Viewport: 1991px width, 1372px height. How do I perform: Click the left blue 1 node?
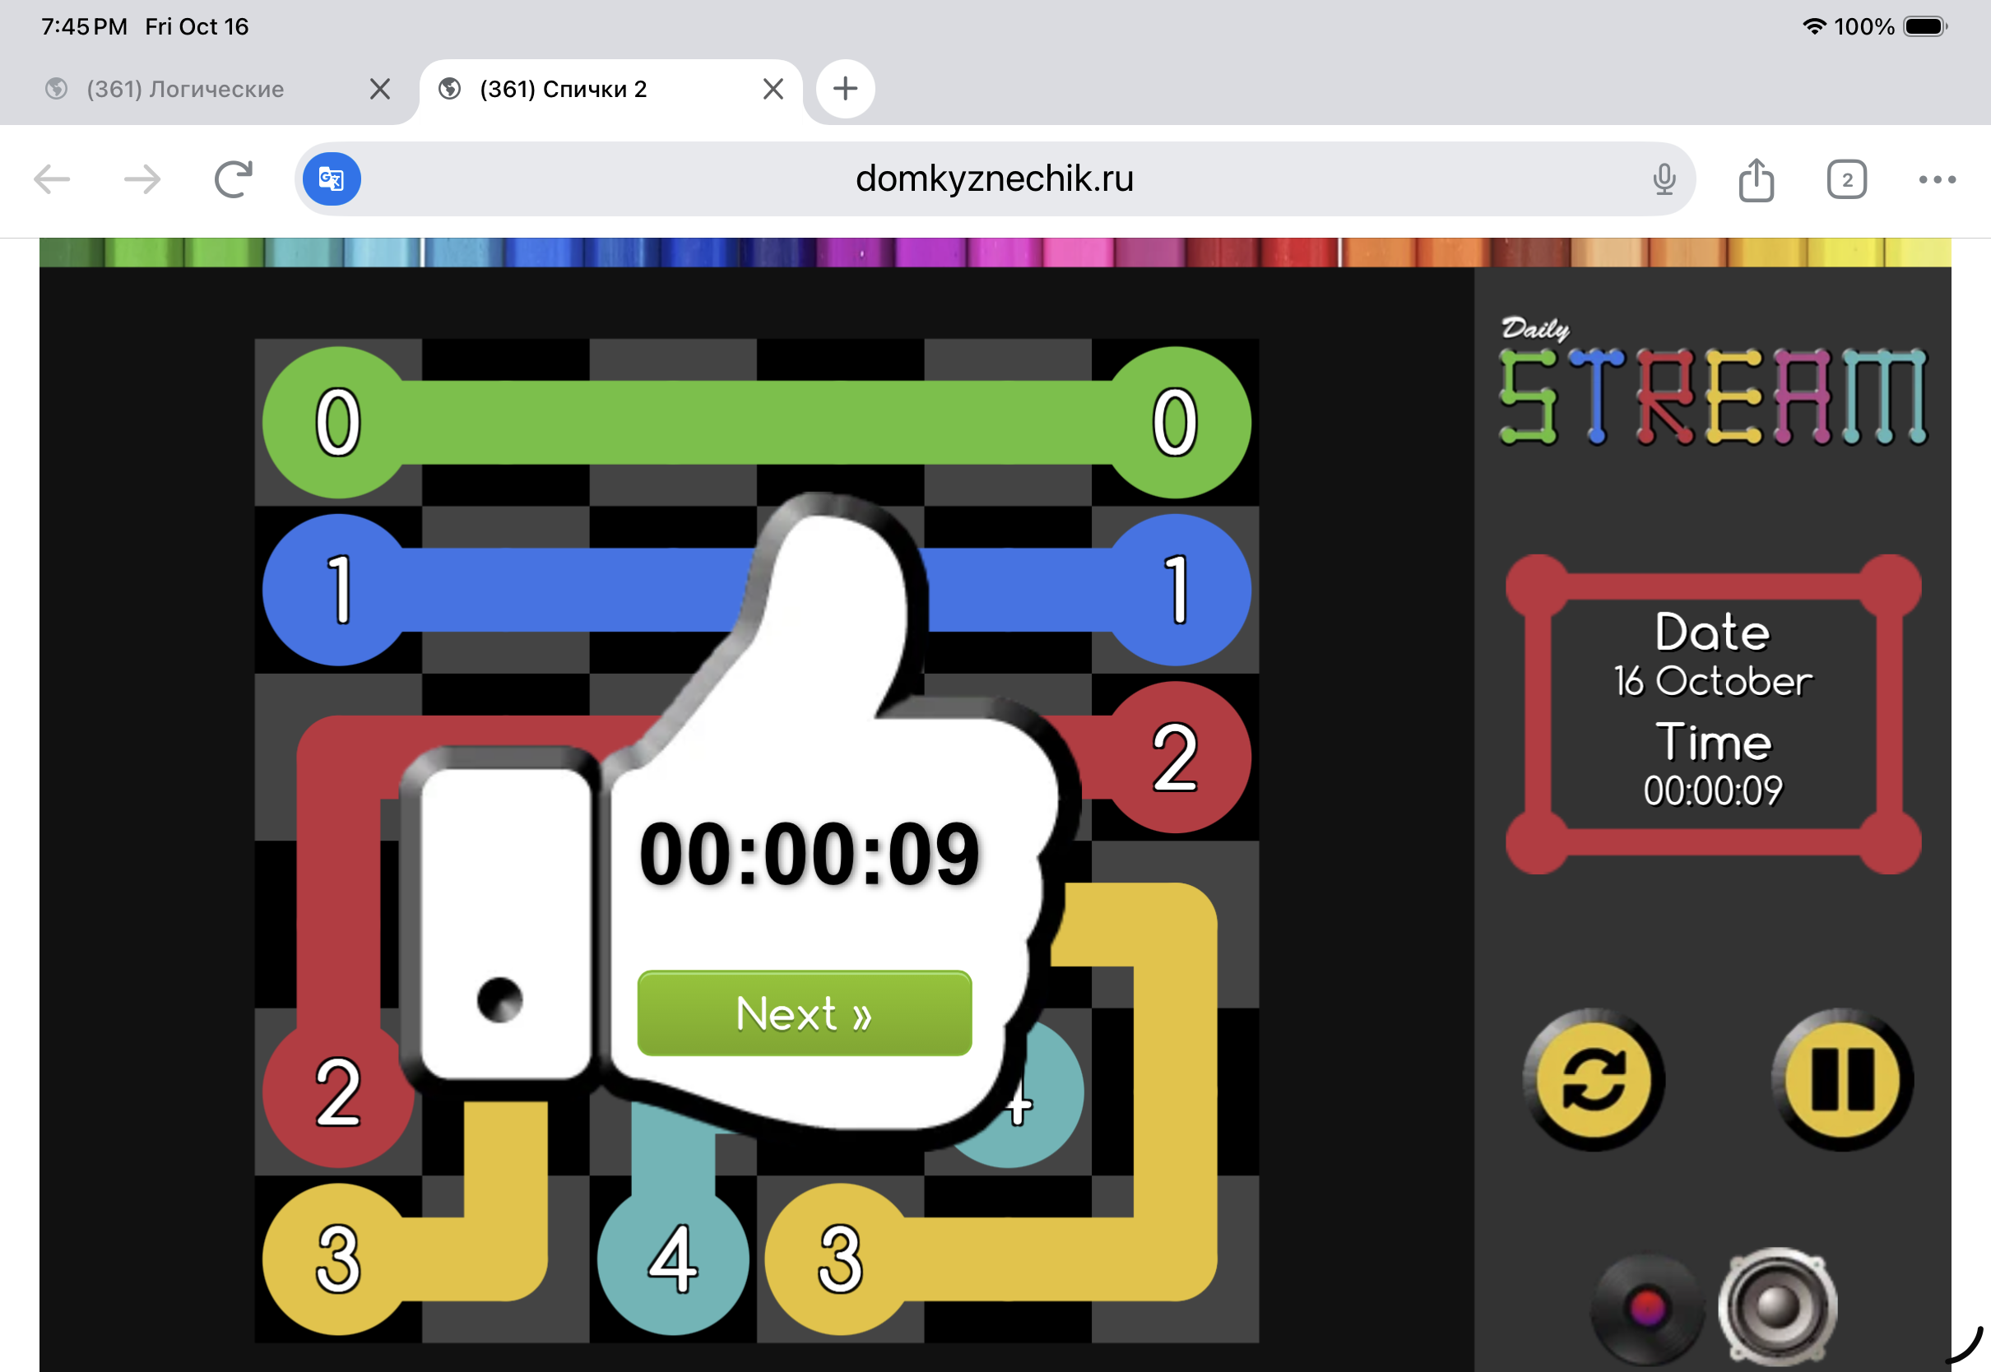pyautogui.click(x=338, y=590)
